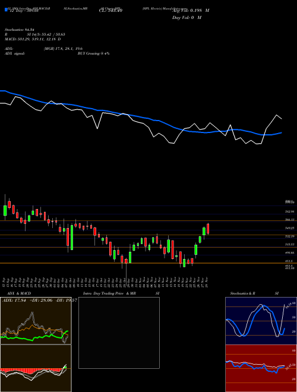Image resolution: width=297 pixels, height=392 pixels.
Task: Click the empty Intra Day Trading Price chart box
Action: tap(119, 333)
